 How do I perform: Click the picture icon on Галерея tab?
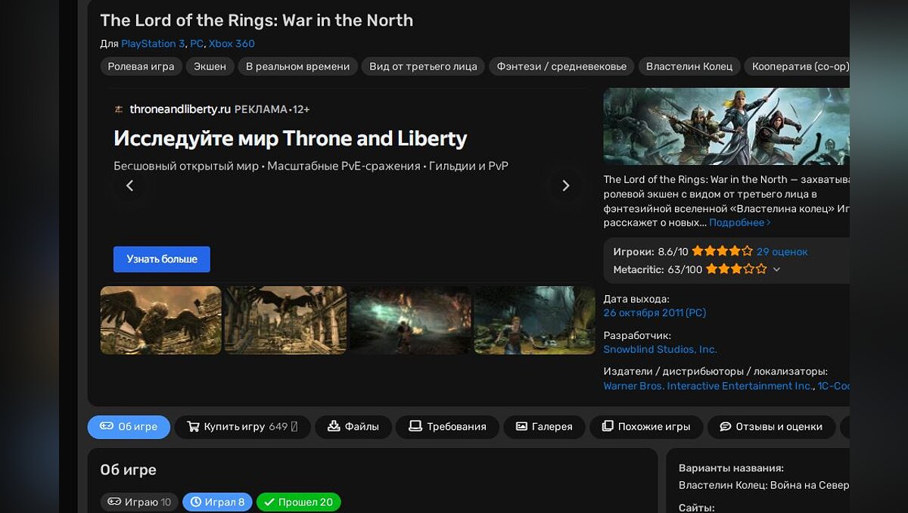click(x=521, y=427)
